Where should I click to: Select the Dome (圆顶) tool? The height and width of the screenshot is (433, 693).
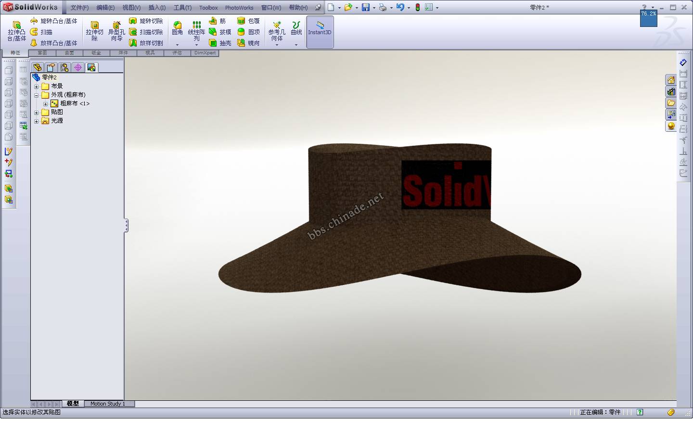[248, 32]
